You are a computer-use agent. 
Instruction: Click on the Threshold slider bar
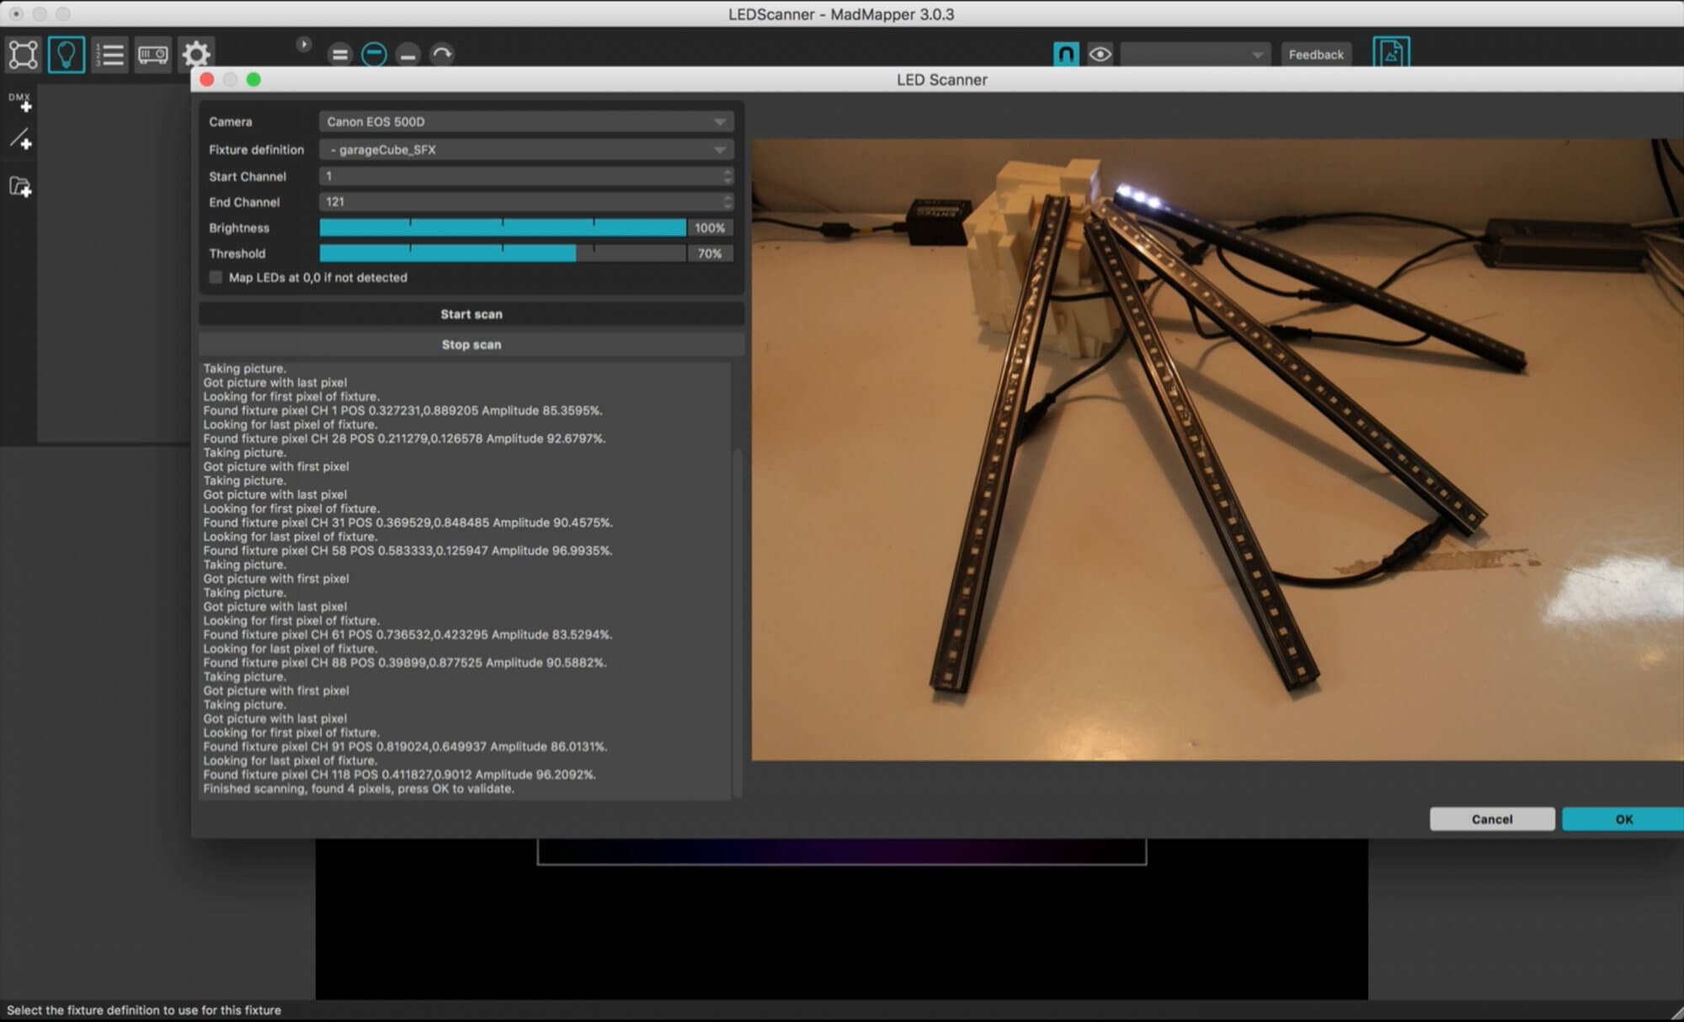(503, 253)
